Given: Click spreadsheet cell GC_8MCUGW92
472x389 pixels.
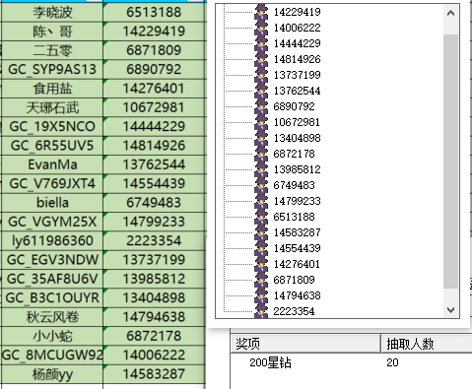Looking at the screenshot, I should pos(52,356).
